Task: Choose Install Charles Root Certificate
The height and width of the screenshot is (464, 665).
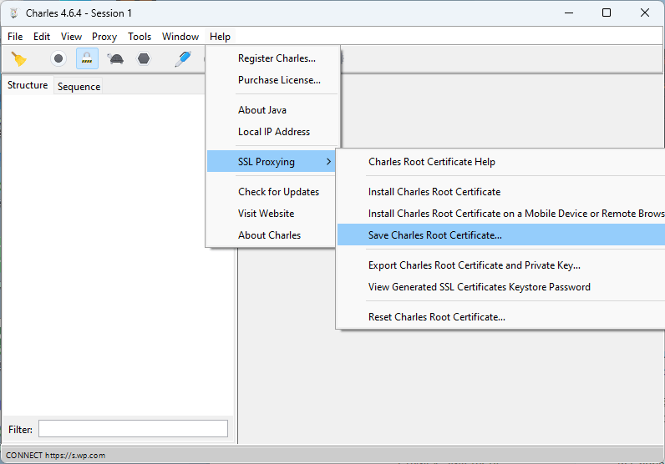Action: point(501,192)
